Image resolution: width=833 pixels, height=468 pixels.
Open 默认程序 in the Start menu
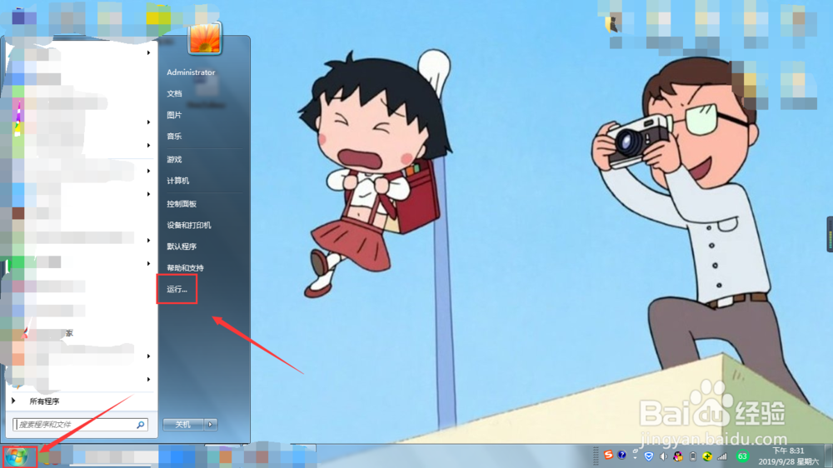click(182, 246)
